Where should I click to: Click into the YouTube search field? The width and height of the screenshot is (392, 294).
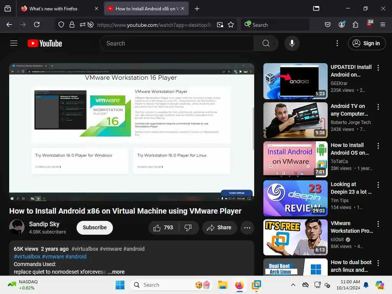[177, 43]
